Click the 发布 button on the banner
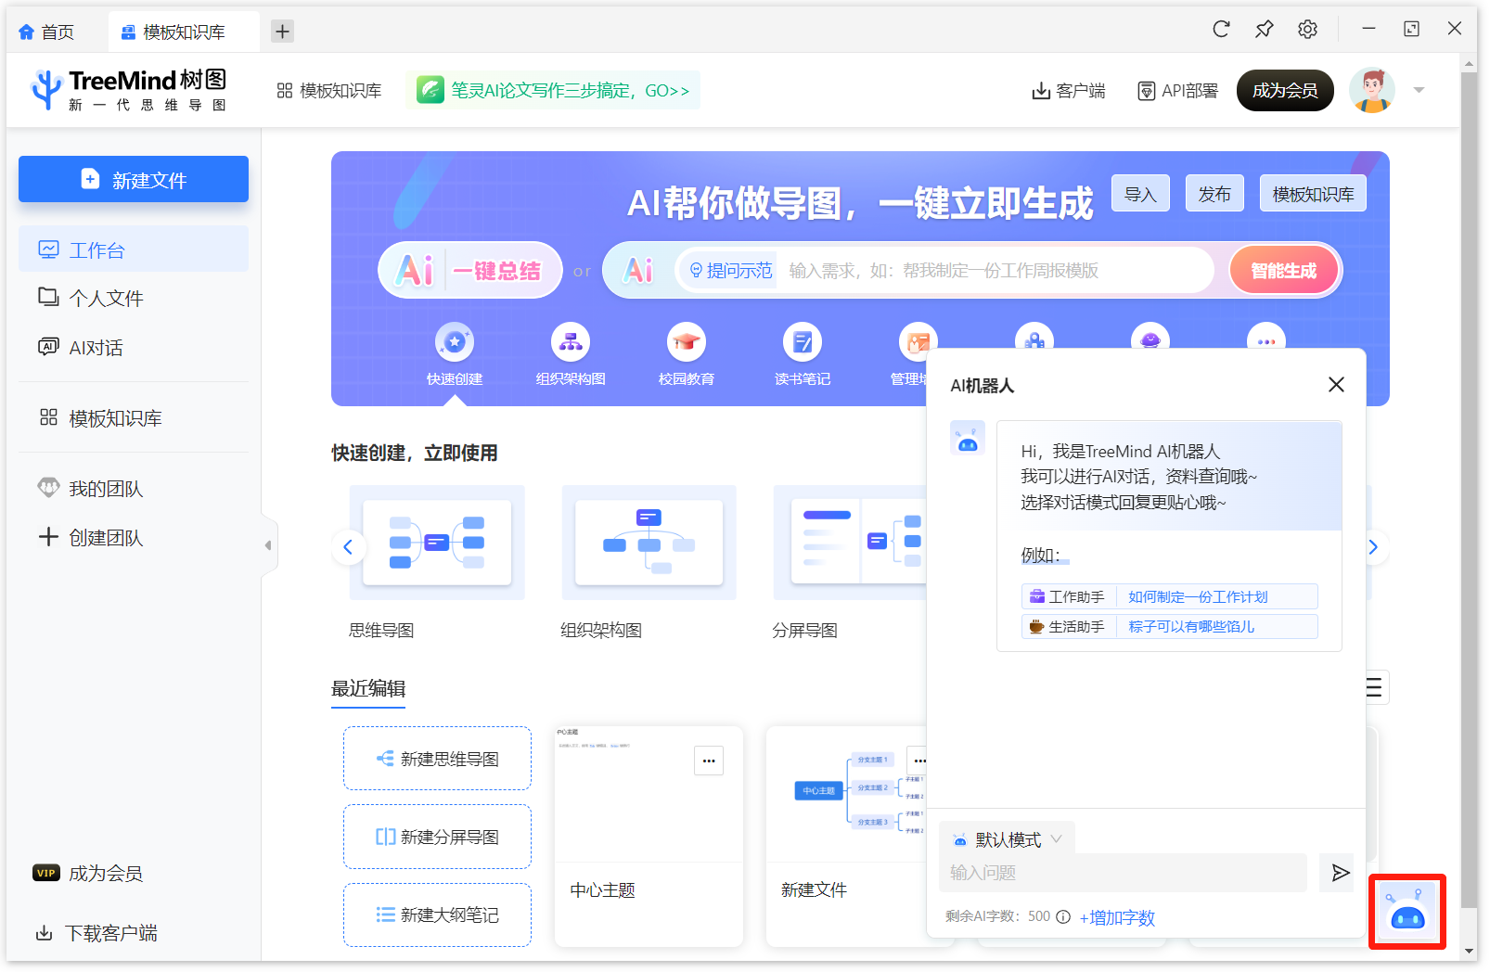1490x972 pixels. click(1214, 194)
